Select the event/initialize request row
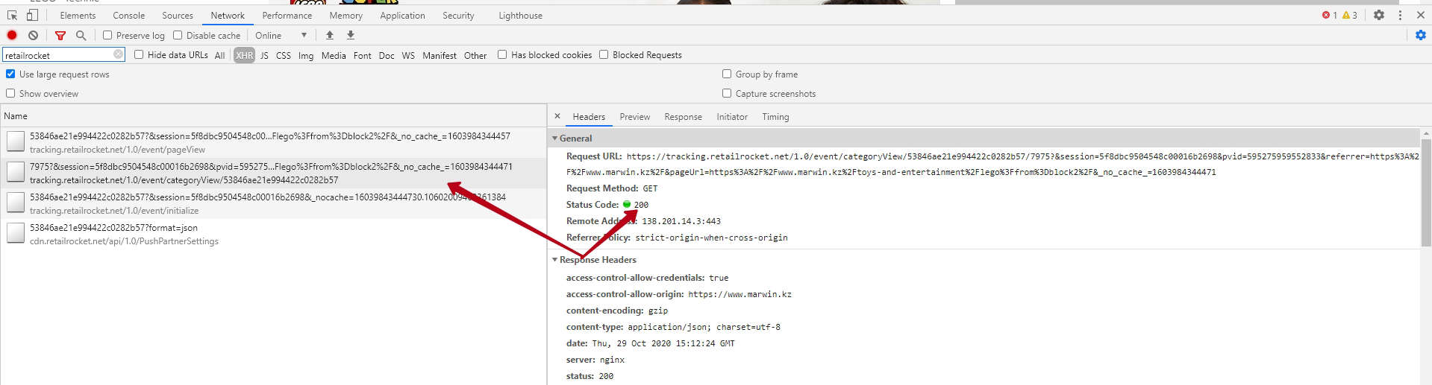1432x385 pixels. click(273, 203)
